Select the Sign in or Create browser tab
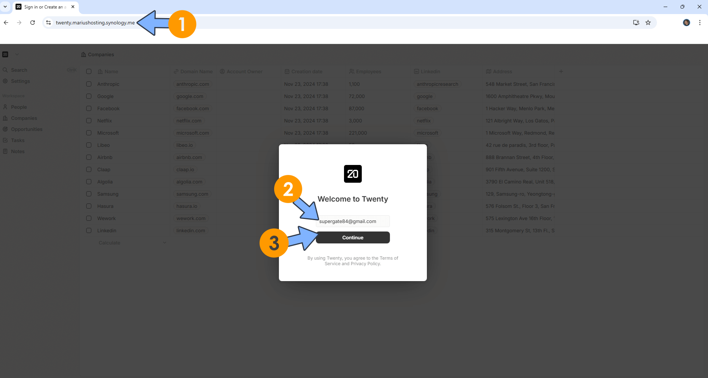708x378 pixels. point(45,7)
